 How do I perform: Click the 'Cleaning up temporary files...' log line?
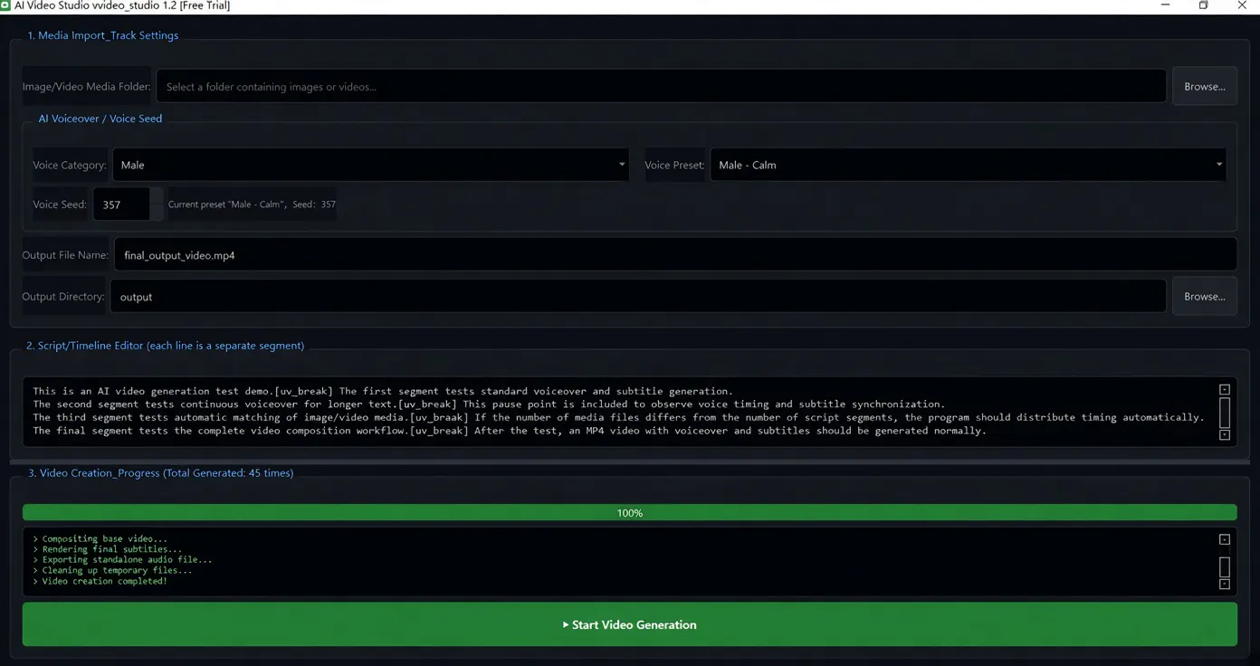113,570
